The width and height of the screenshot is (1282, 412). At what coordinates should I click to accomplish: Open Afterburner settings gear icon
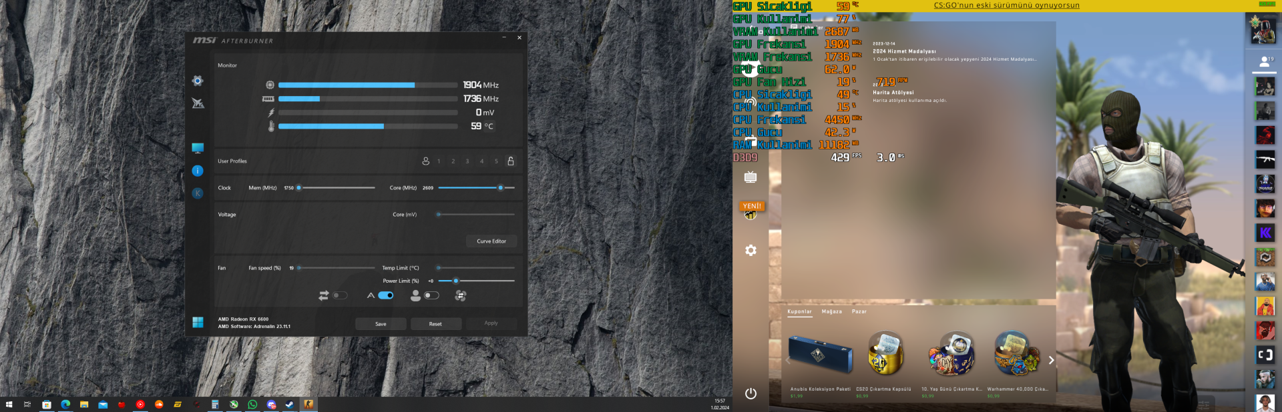pyautogui.click(x=198, y=81)
